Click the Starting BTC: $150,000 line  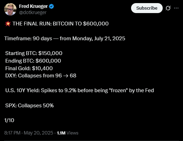click(34, 53)
